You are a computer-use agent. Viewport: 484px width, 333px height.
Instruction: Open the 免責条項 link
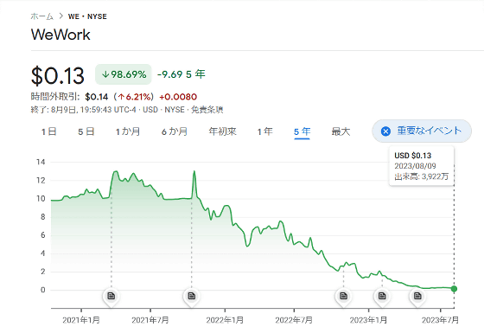click(x=207, y=110)
